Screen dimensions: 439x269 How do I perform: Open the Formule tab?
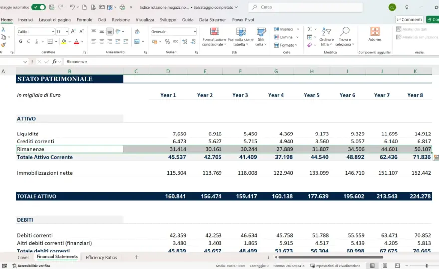click(x=84, y=20)
